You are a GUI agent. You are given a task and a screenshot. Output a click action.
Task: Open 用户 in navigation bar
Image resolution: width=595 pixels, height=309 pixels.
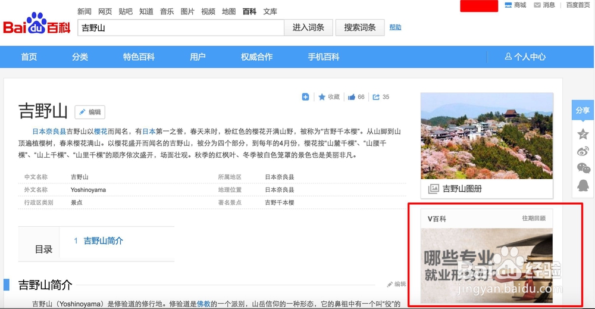(x=198, y=57)
